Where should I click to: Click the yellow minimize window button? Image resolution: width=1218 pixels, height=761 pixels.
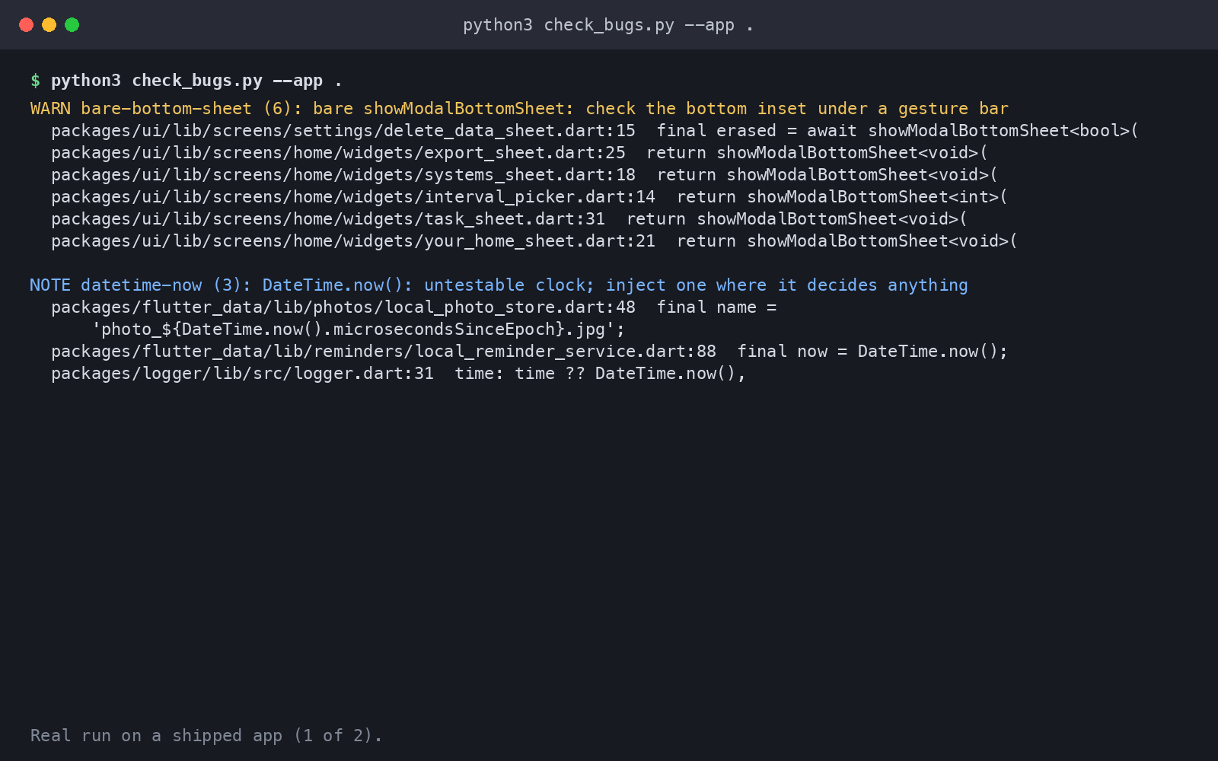click(x=49, y=25)
